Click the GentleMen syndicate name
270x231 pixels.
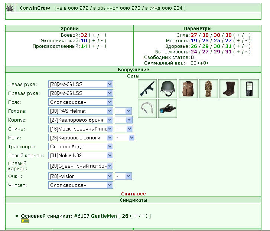tap(104, 216)
